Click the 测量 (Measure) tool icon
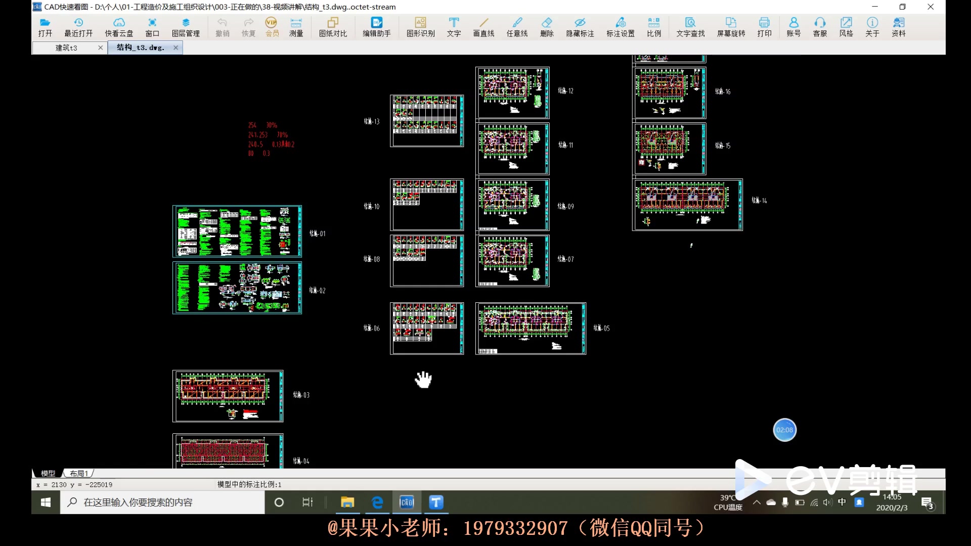971x546 pixels. pyautogui.click(x=296, y=27)
